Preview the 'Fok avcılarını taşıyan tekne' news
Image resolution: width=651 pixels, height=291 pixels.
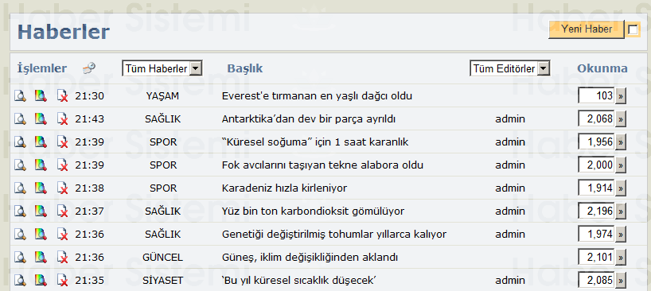click(20, 165)
